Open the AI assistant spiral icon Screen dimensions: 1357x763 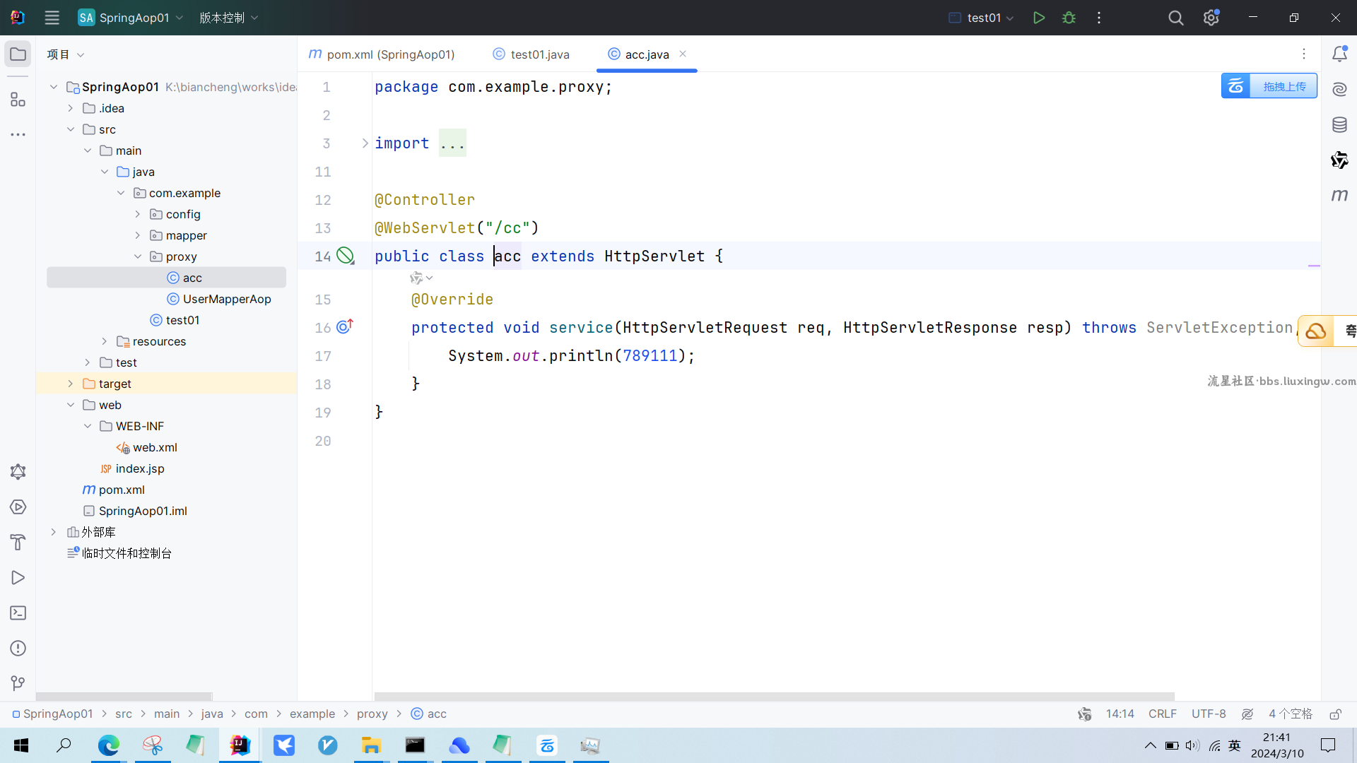coord(1339,90)
